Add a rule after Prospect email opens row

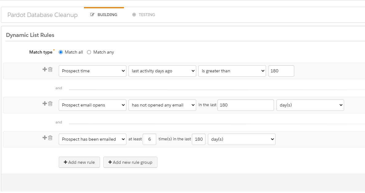pyautogui.click(x=45, y=103)
